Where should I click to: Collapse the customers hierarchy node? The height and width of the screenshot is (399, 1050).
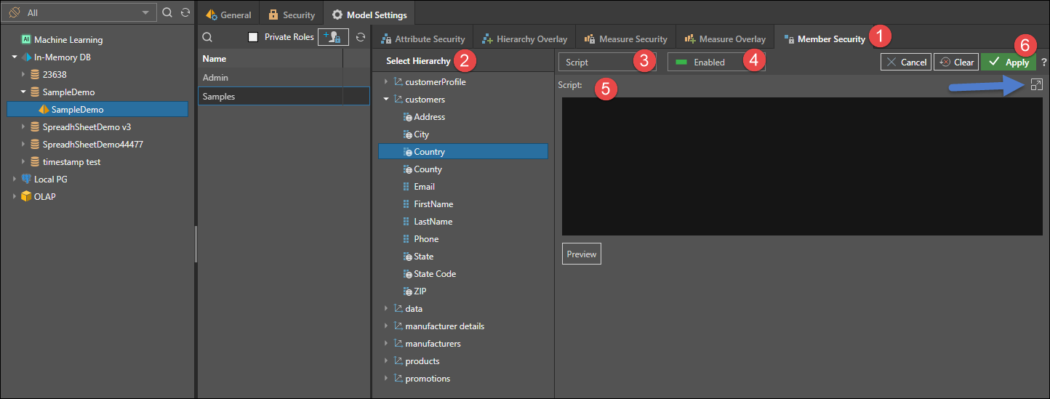coord(386,100)
